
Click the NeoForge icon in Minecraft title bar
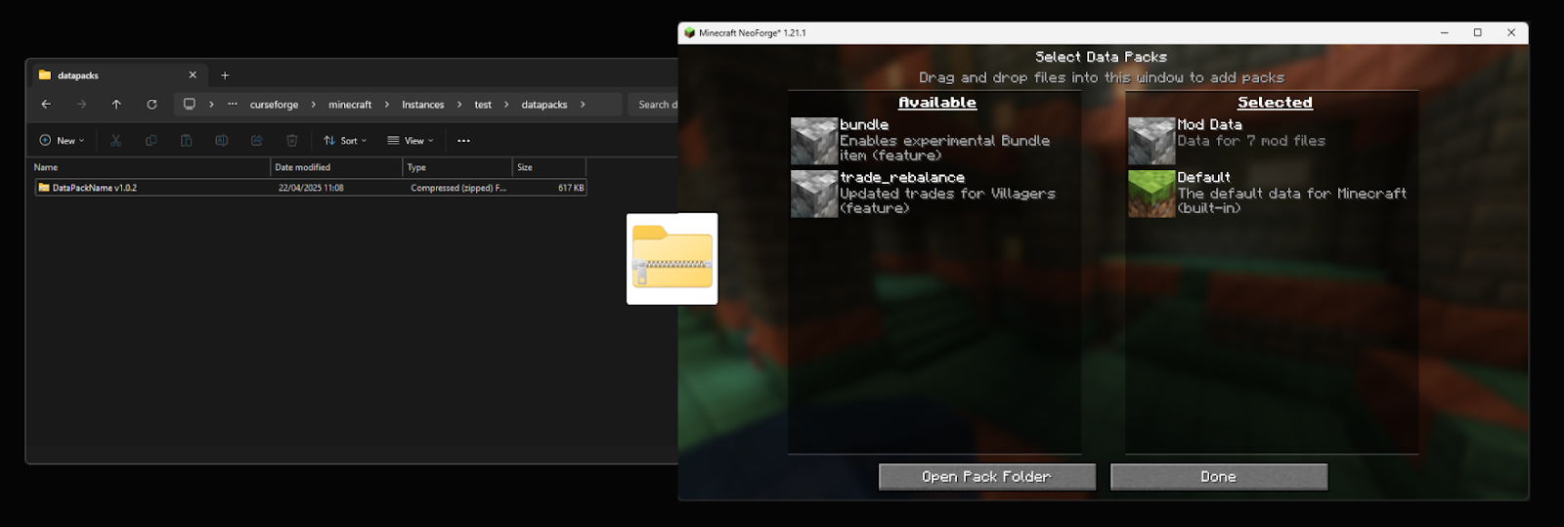point(689,32)
